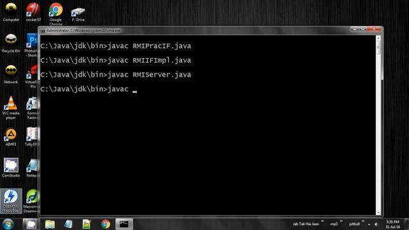Maximize the cmd.exe window
This screenshot has height=230, width=409.
click(362, 29)
